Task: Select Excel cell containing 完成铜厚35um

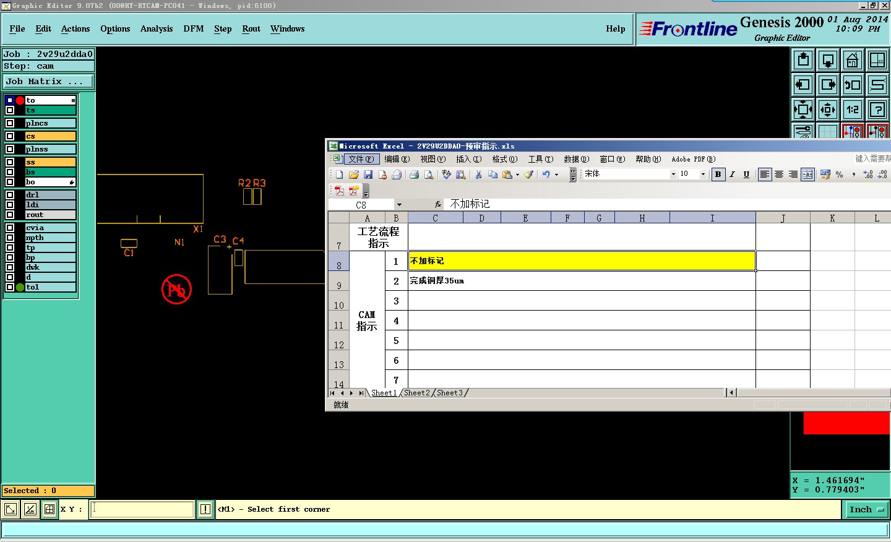Action: [582, 281]
